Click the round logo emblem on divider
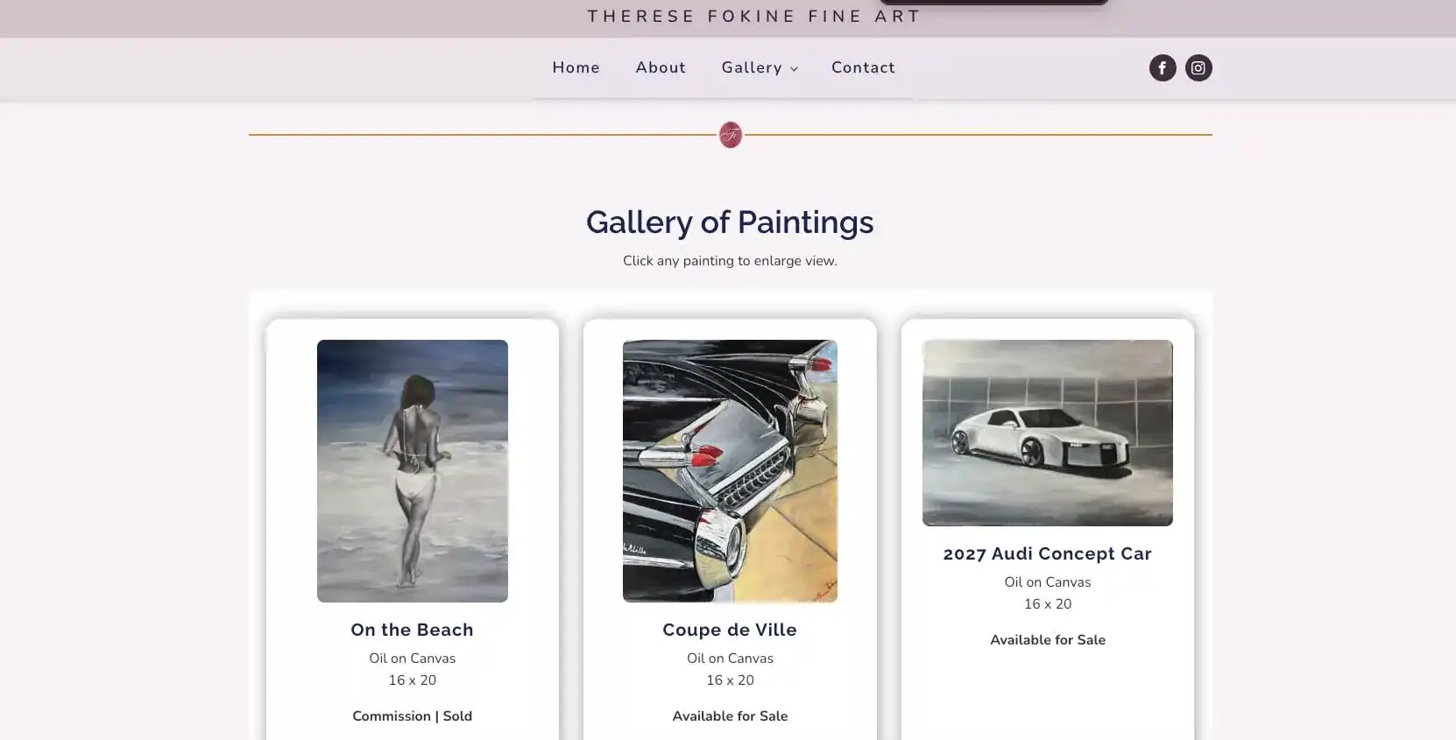This screenshot has height=740, width=1456. pos(730,135)
